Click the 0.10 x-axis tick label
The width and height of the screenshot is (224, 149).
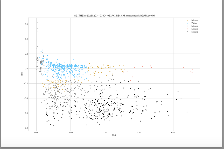click(x=105, y=133)
